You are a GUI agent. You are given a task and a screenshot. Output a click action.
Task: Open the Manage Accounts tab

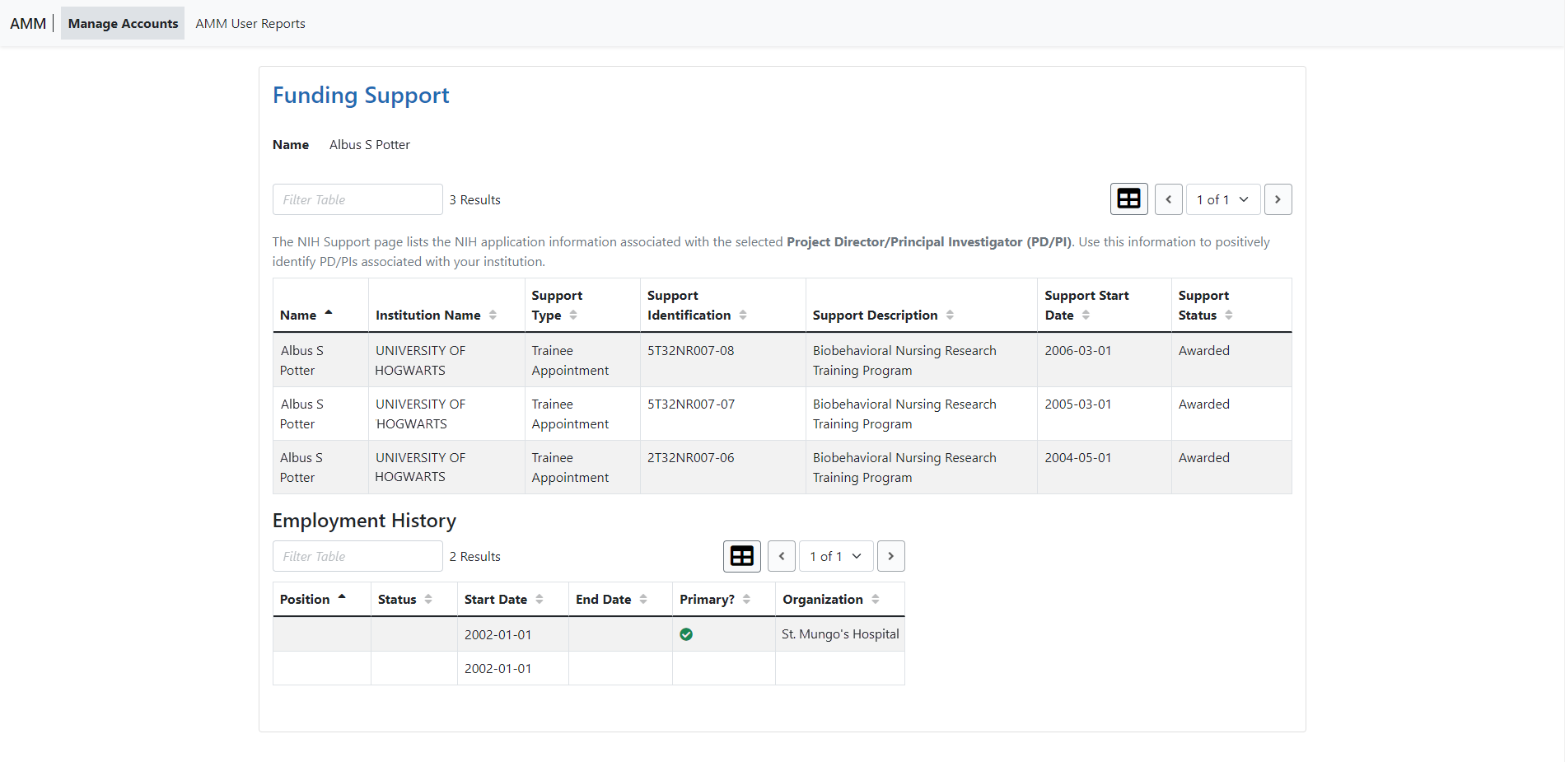123,23
